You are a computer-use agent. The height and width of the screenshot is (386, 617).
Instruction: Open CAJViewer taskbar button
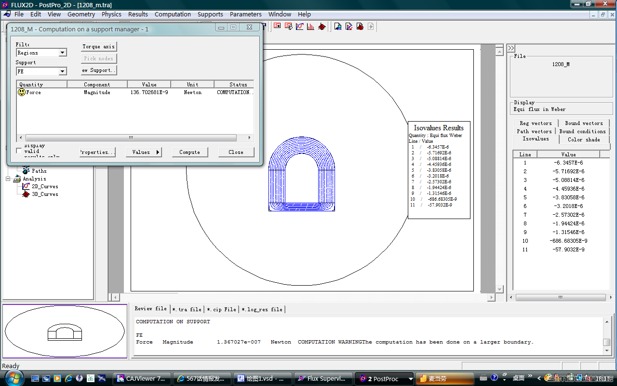(x=142, y=379)
